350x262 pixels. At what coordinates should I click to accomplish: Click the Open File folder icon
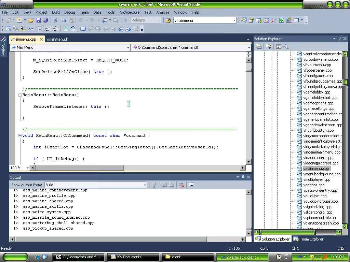31,20
